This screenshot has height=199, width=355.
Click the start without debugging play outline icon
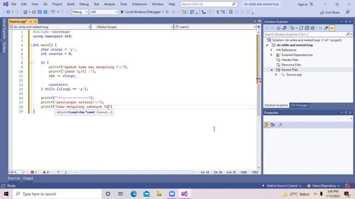point(168,12)
